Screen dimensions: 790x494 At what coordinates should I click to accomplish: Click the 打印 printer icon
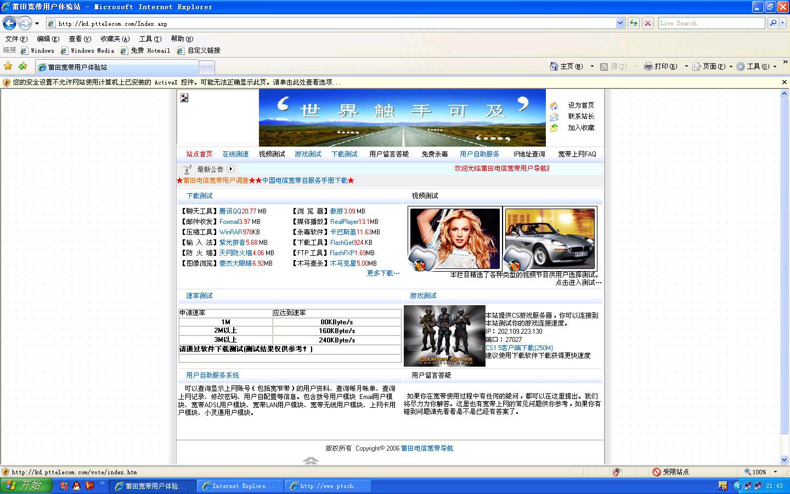pos(648,66)
